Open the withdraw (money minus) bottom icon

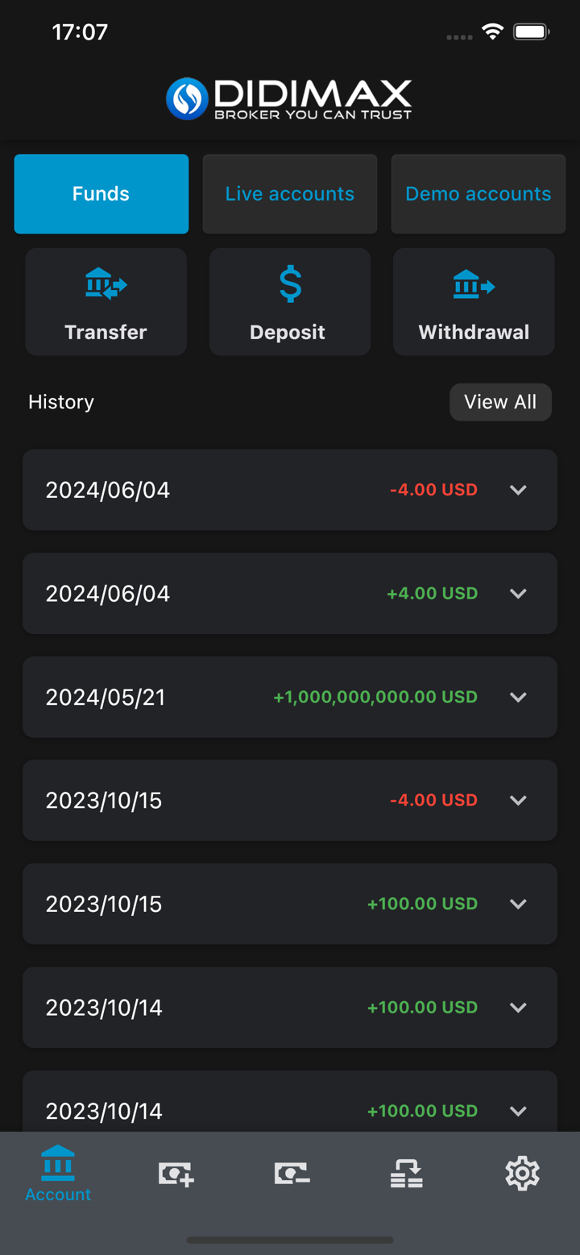tap(292, 1174)
